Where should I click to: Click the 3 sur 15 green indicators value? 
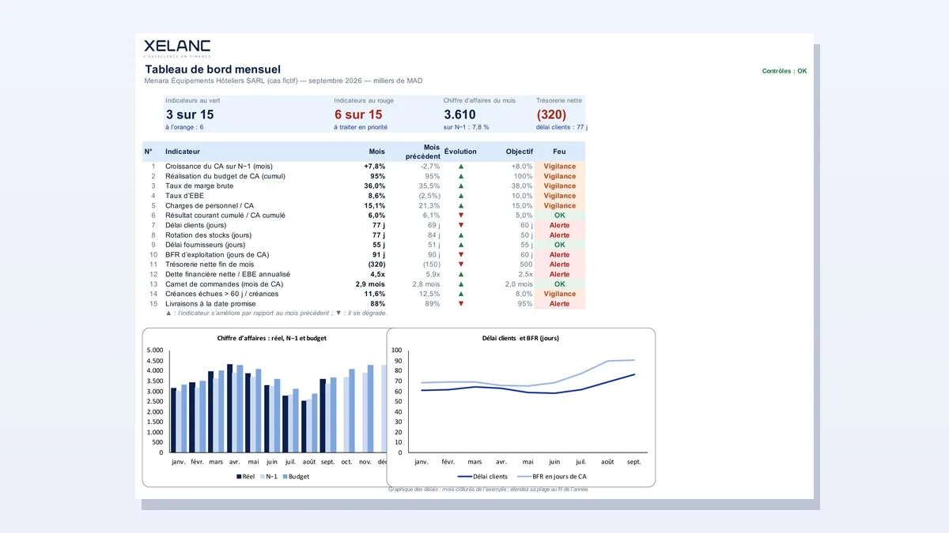click(190, 114)
